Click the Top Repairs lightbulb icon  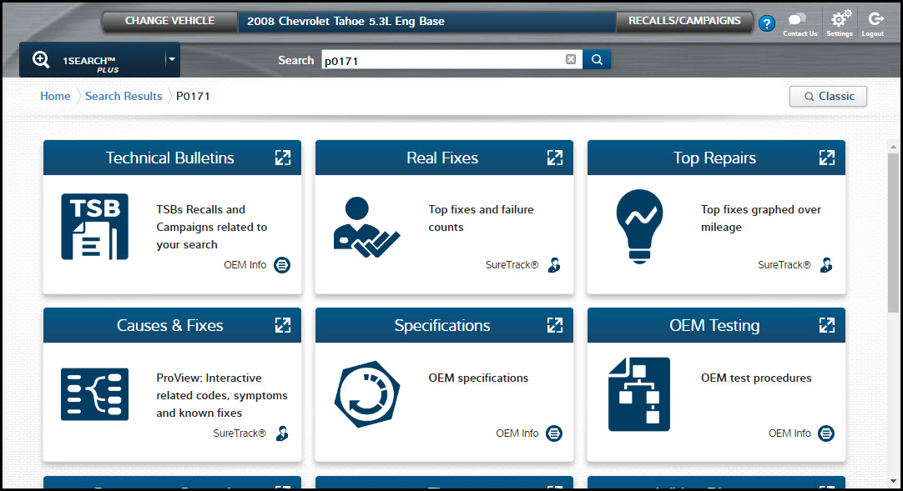click(639, 227)
